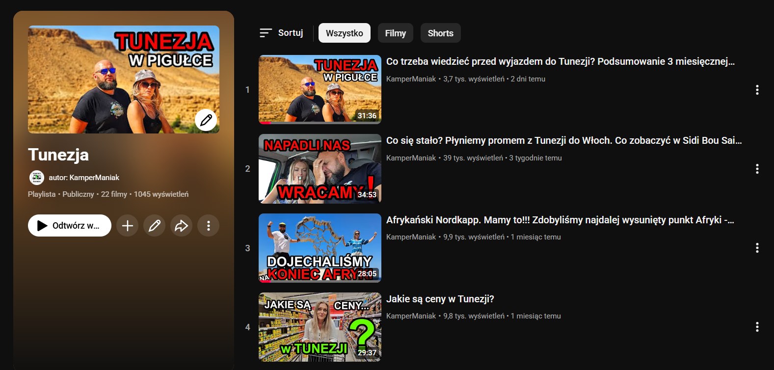Screen dimensions: 774x370
Task: Click the three-dot icon on the Afrykański Nordkapp row
Action: click(x=757, y=248)
